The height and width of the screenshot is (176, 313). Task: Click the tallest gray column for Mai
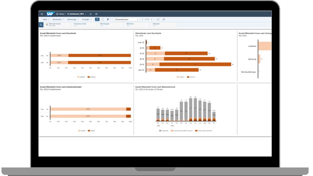(x=191, y=108)
